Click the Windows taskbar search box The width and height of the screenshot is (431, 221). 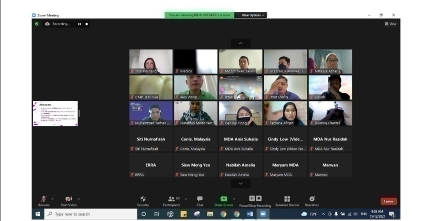[x=91, y=214]
